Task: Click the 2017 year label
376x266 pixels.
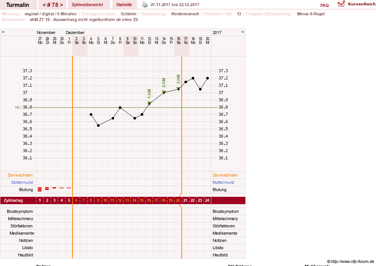Action: [217, 32]
